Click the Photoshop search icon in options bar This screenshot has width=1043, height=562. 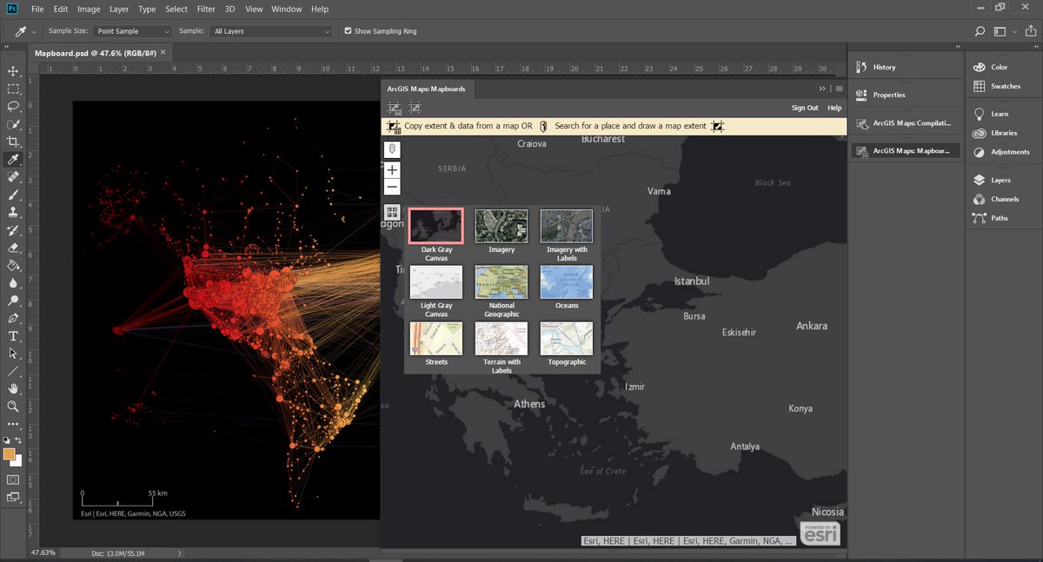point(980,31)
